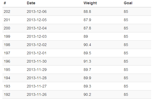This screenshot has height=99, width=153.
Task: Select the date 2013-11-29
Action: click(37, 70)
